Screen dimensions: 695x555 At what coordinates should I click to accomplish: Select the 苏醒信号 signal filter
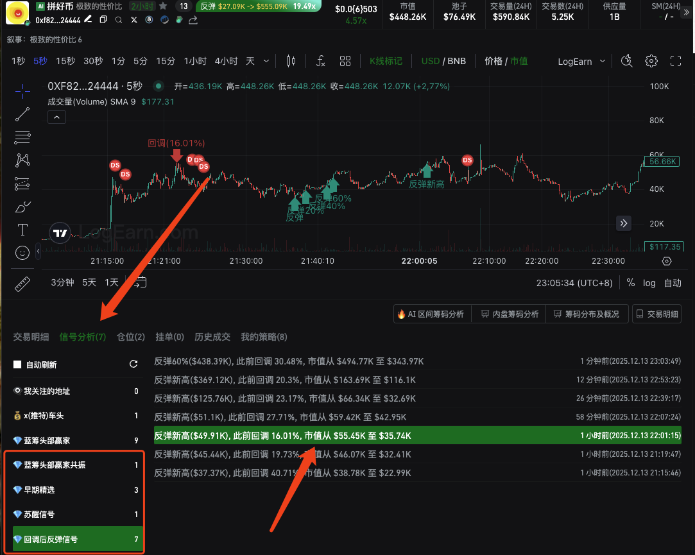(39, 515)
